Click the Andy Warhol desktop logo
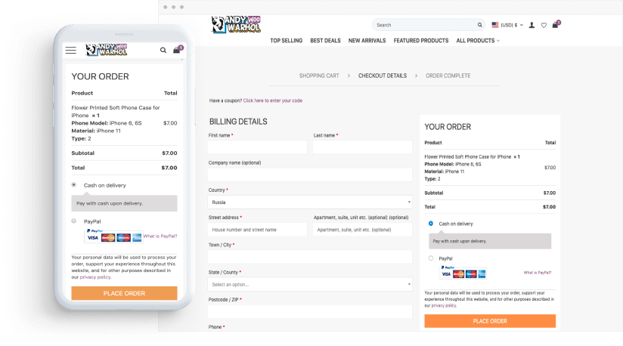 237,25
